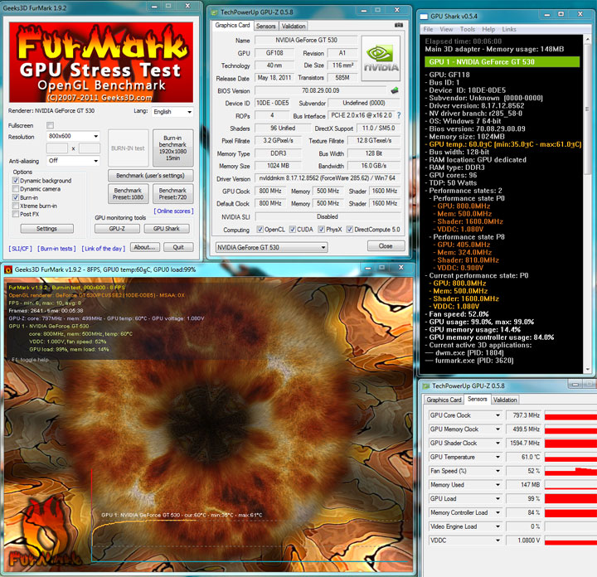This screenshot has height=577, width=597.
Task: Click the GPU Shark window title icon
Action: (x=424, y=17)
